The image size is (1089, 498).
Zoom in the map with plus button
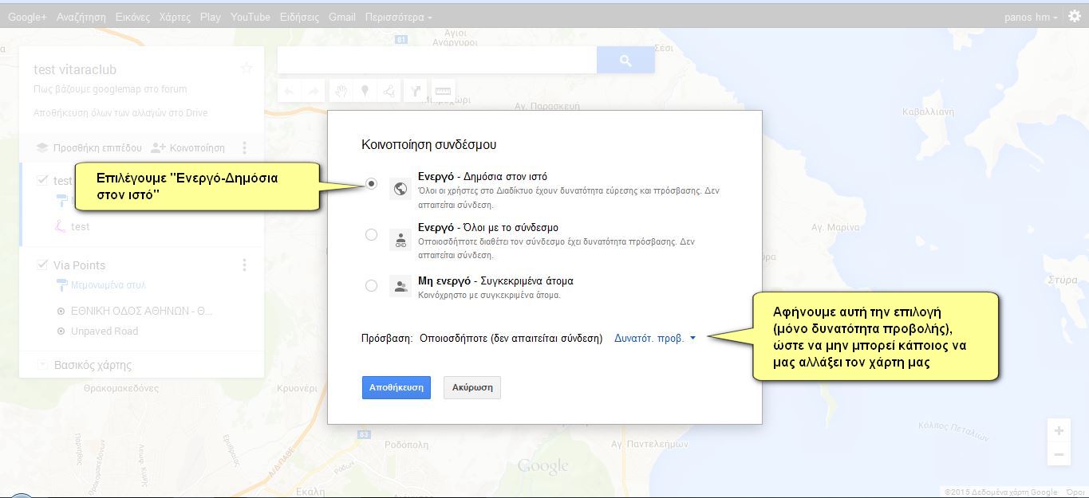click(x=1059, y=431)
